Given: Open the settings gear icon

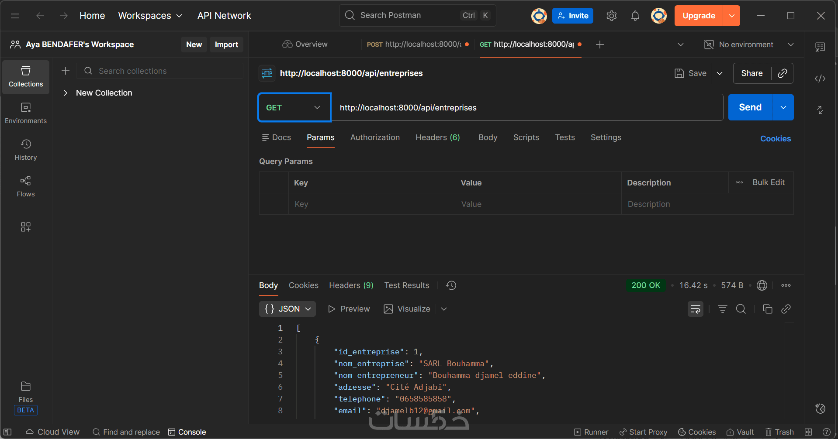Looking at the screenshot, I should pyautogui.click(x=611, y=16).
